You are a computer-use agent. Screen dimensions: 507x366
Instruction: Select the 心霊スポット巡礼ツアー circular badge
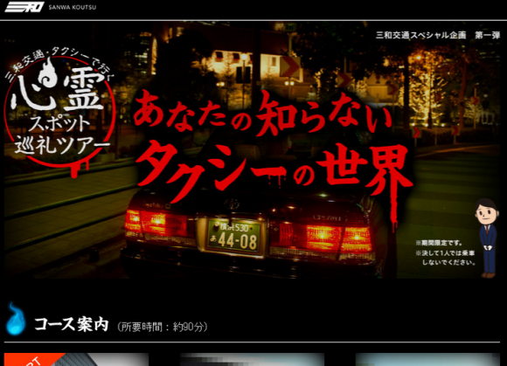tap(59, 112)
